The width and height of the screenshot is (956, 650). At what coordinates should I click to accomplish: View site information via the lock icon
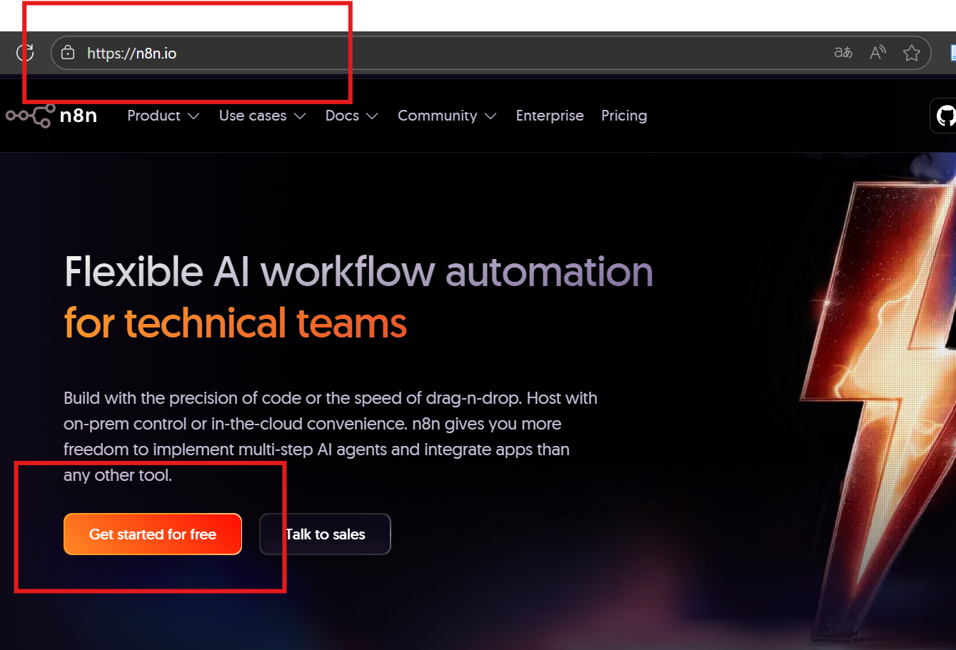click(68, 53)
